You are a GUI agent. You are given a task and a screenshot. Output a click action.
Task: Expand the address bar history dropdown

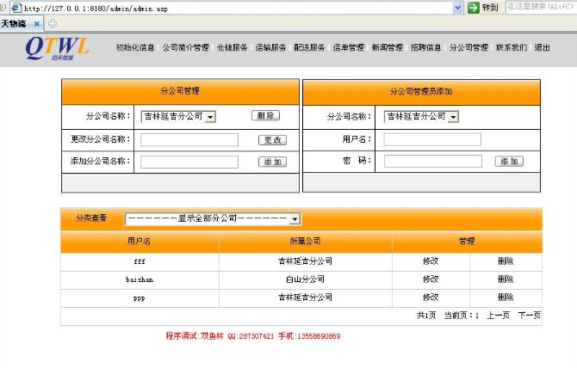tap(457, 8)
